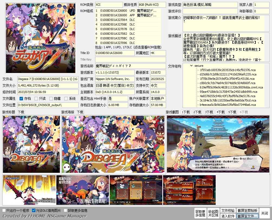Click the 文件位置 path field
This screenshot has width=272, height=220.
point(48,105)
